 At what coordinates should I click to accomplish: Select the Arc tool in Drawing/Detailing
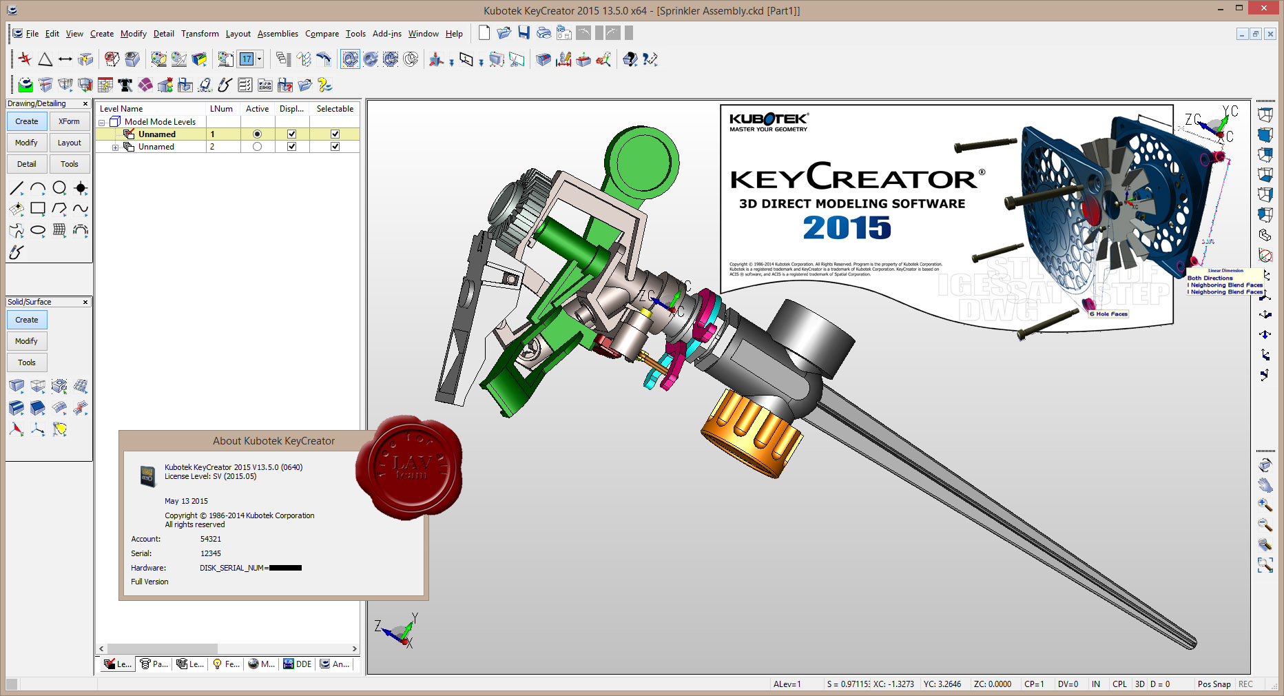pyautogui.click(x=38, y=187)
